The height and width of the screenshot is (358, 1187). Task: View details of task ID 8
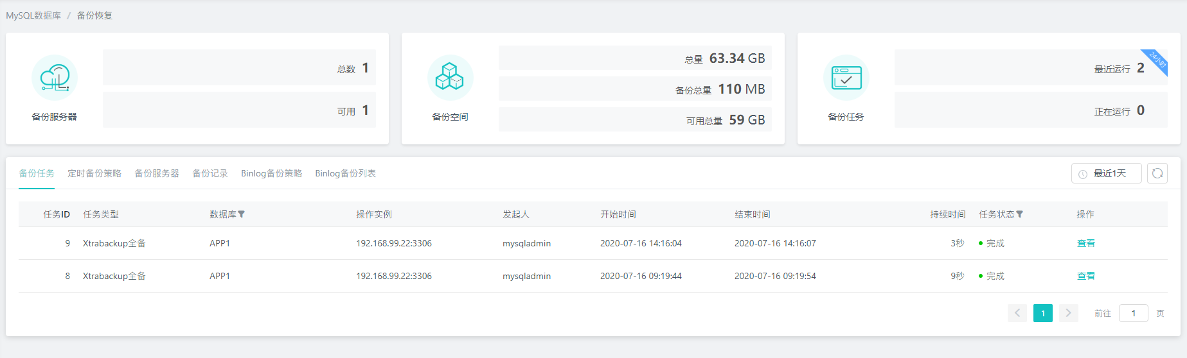point(1085,276)
